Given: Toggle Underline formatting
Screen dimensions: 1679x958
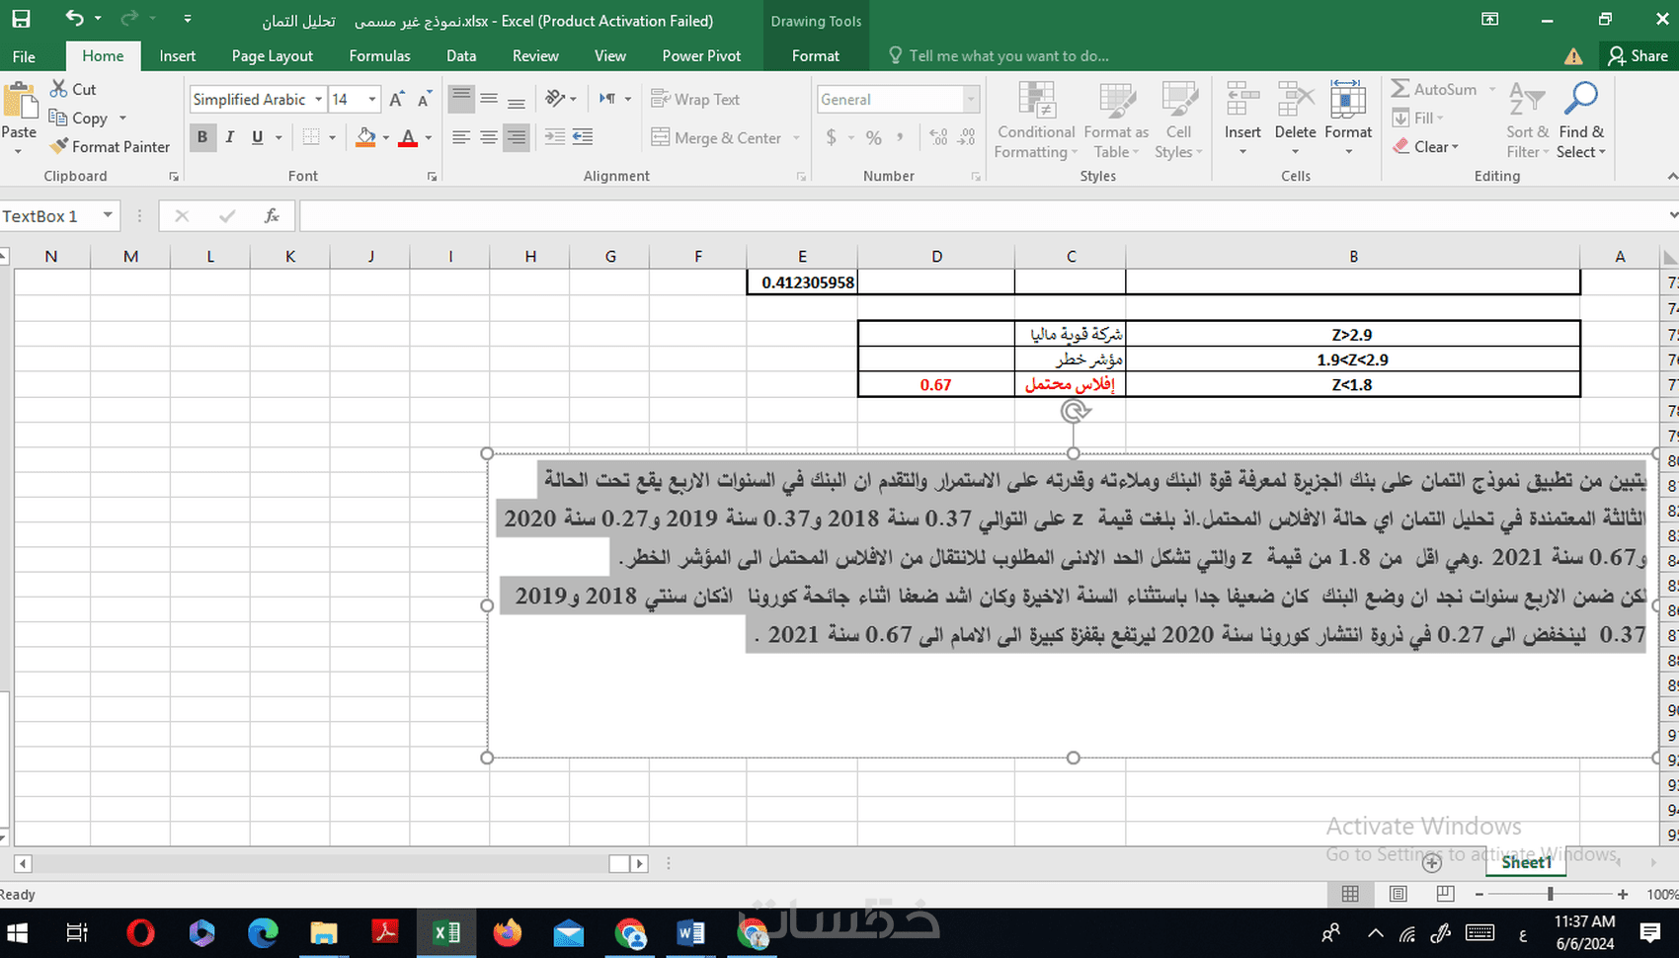Looking at the screenshot, I should [x=257, y=137].
